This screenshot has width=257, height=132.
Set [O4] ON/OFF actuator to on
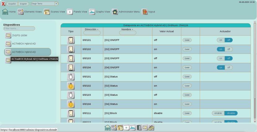pyautogui.click(x=221, y=68)
